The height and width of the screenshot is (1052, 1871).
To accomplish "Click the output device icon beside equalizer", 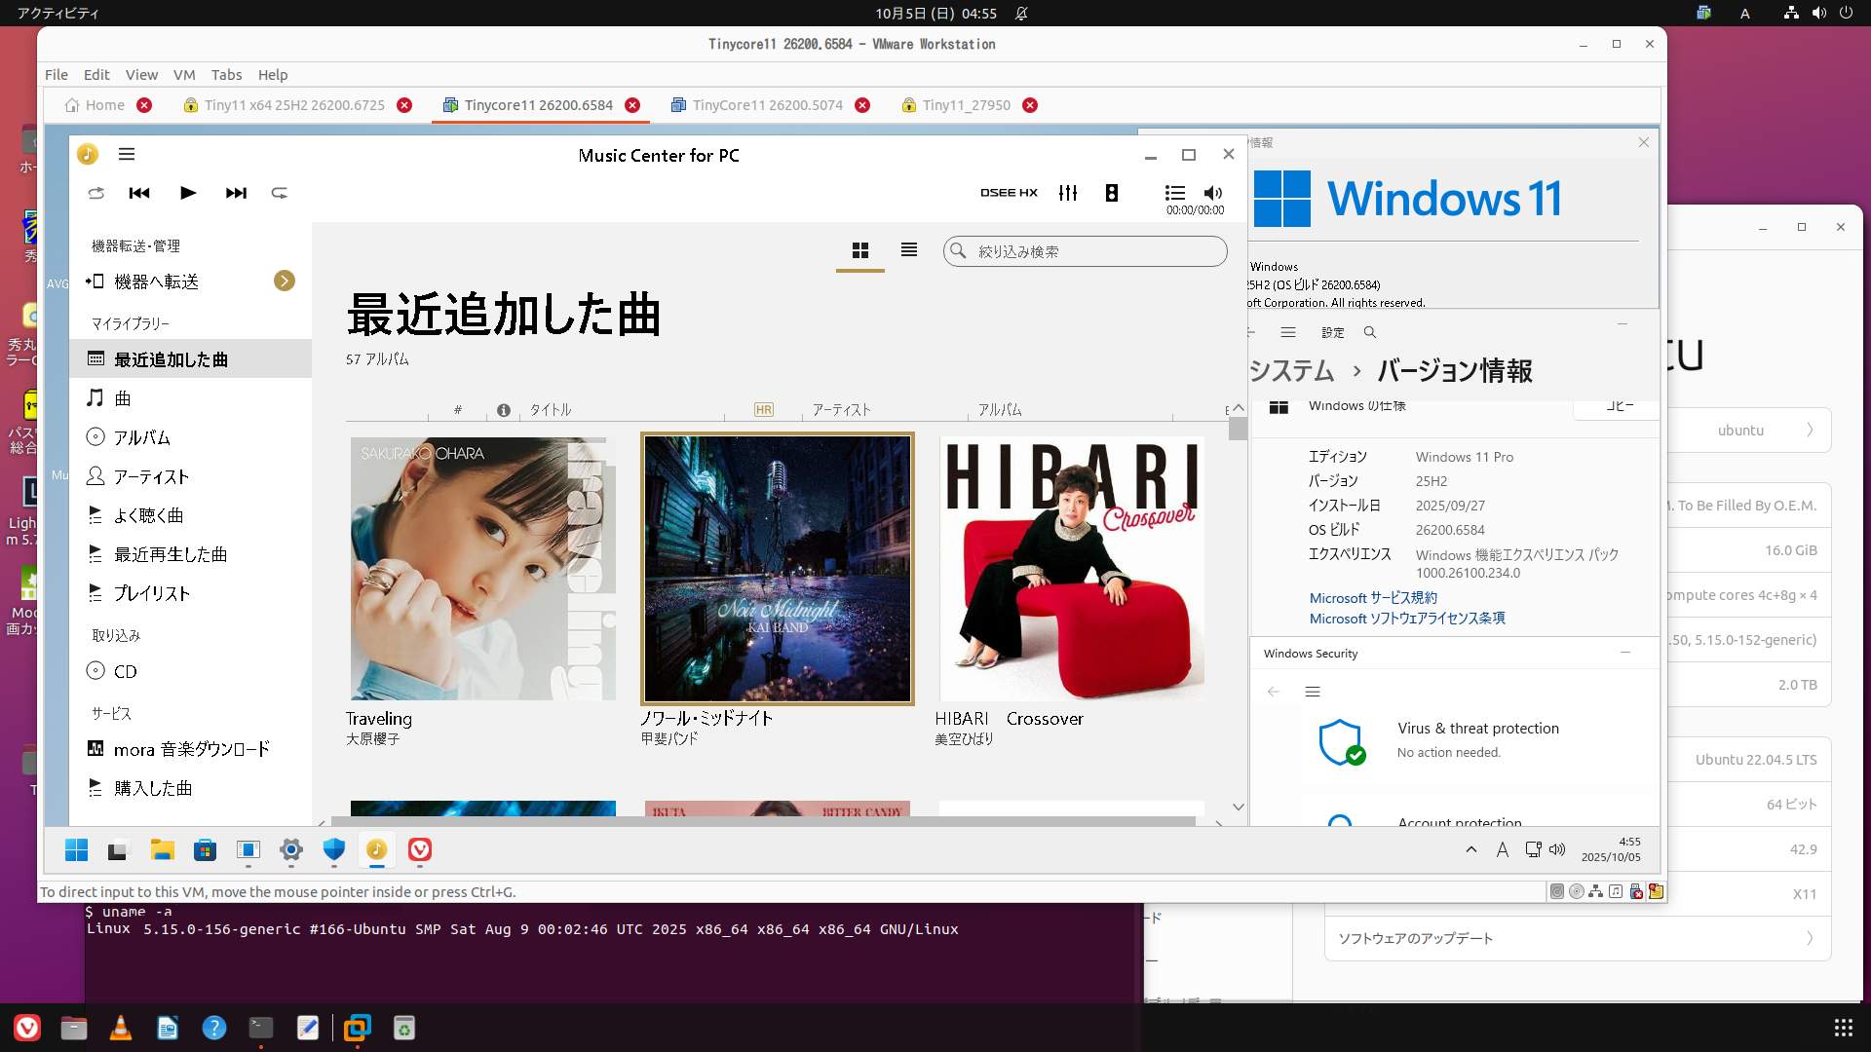I will (x=1112, y=193).
